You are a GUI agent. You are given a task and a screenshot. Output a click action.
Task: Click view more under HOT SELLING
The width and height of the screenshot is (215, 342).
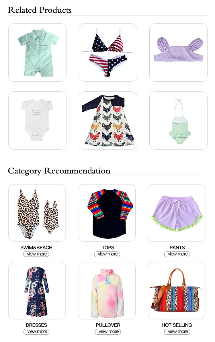(177, 332)
